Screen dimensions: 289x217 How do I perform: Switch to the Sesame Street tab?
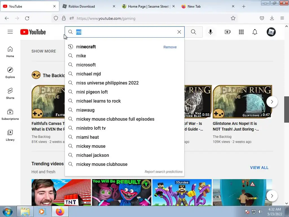pyautogui.click(x=148, y=6)
